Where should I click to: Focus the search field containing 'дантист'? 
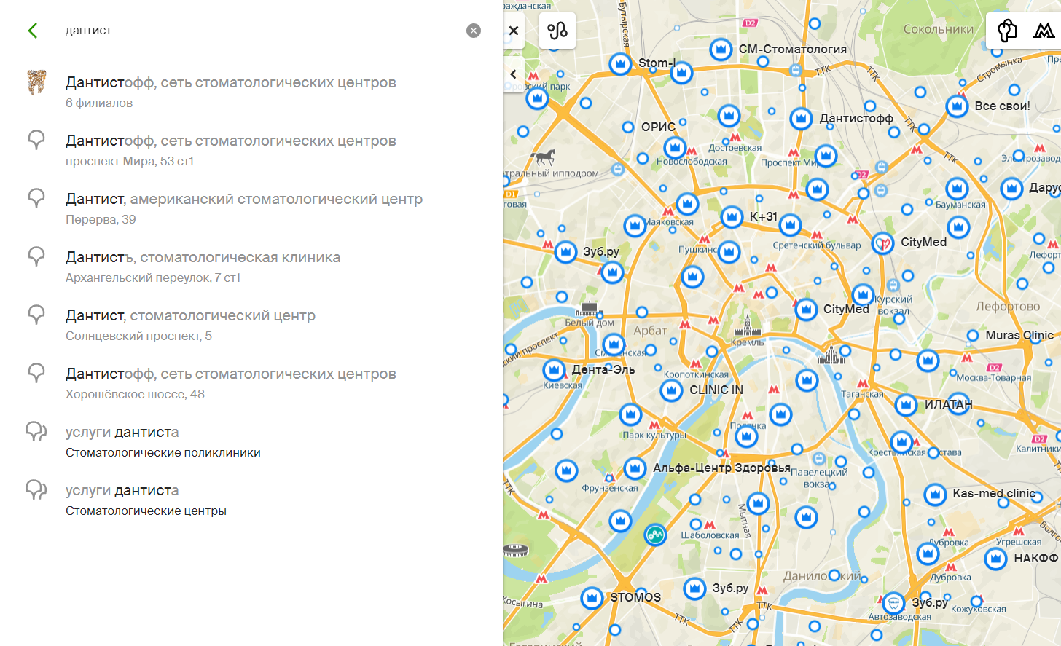click(259, 31)
